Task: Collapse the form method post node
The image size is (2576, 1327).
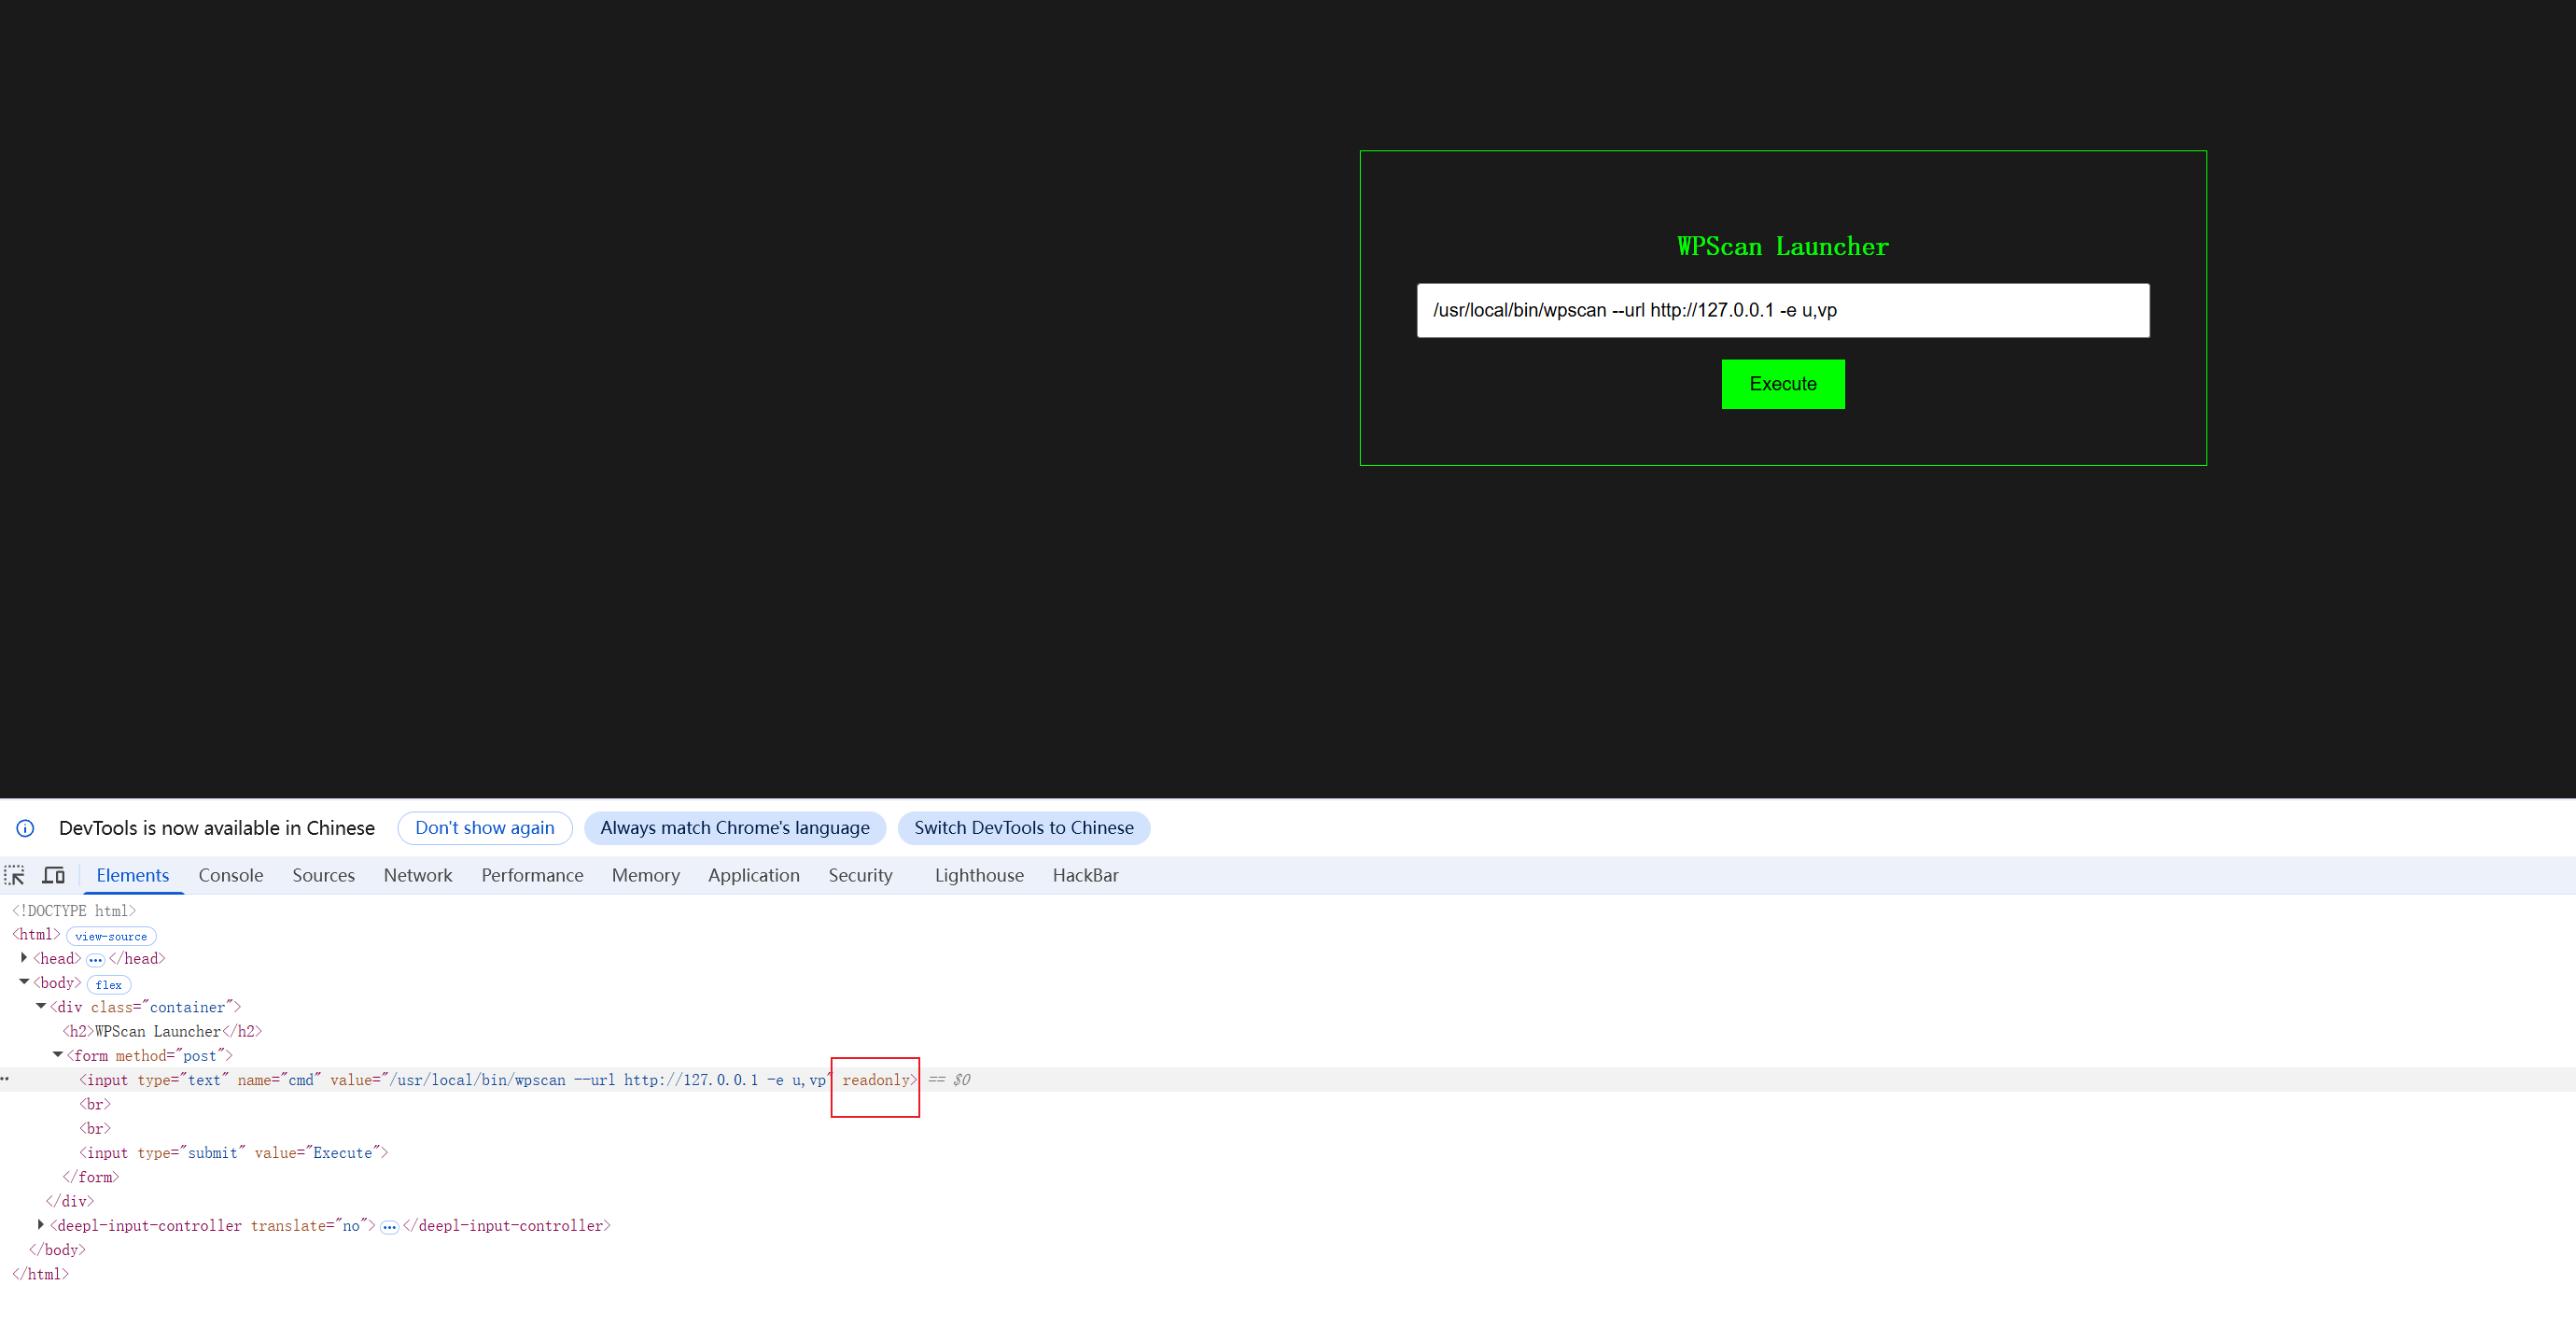Action: coord(58,1055)
